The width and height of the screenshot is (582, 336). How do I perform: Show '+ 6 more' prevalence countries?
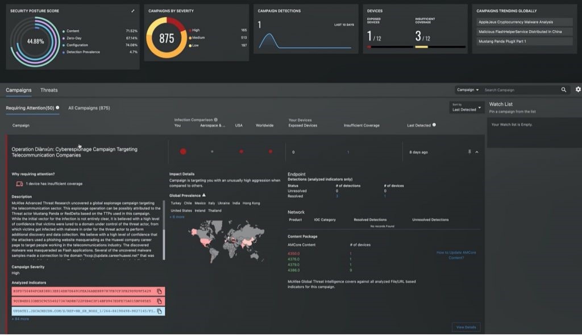177,217
